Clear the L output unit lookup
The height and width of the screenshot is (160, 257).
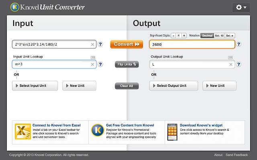click(231, 64)
